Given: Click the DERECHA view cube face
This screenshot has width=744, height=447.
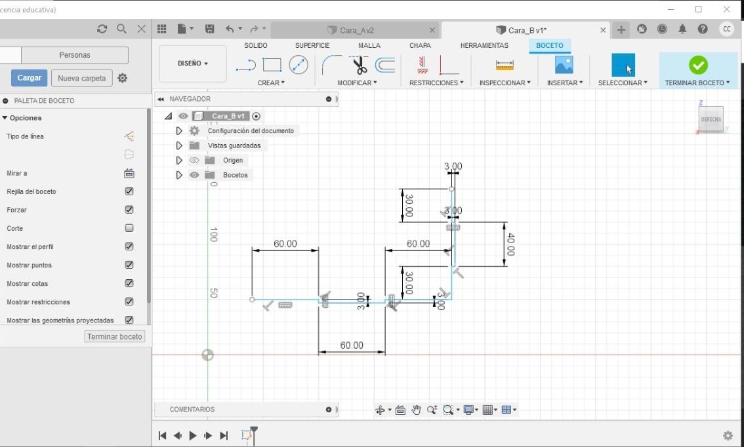Looking at the screenshot, I should [711, 119].
